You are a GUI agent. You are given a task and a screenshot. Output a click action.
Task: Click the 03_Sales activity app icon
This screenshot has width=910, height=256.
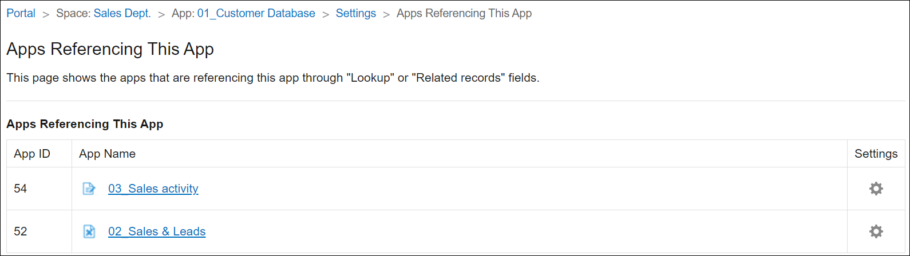tap(89, 189)
